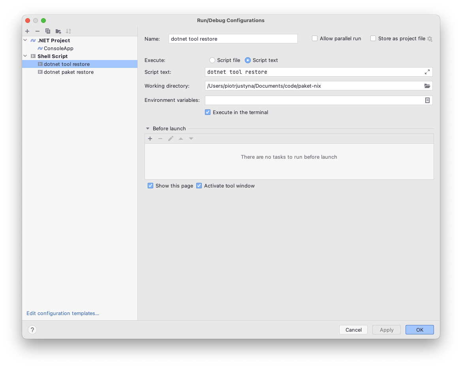Select the dotnet paket restore configuration

pyautogui.click(x=79, y=72)
